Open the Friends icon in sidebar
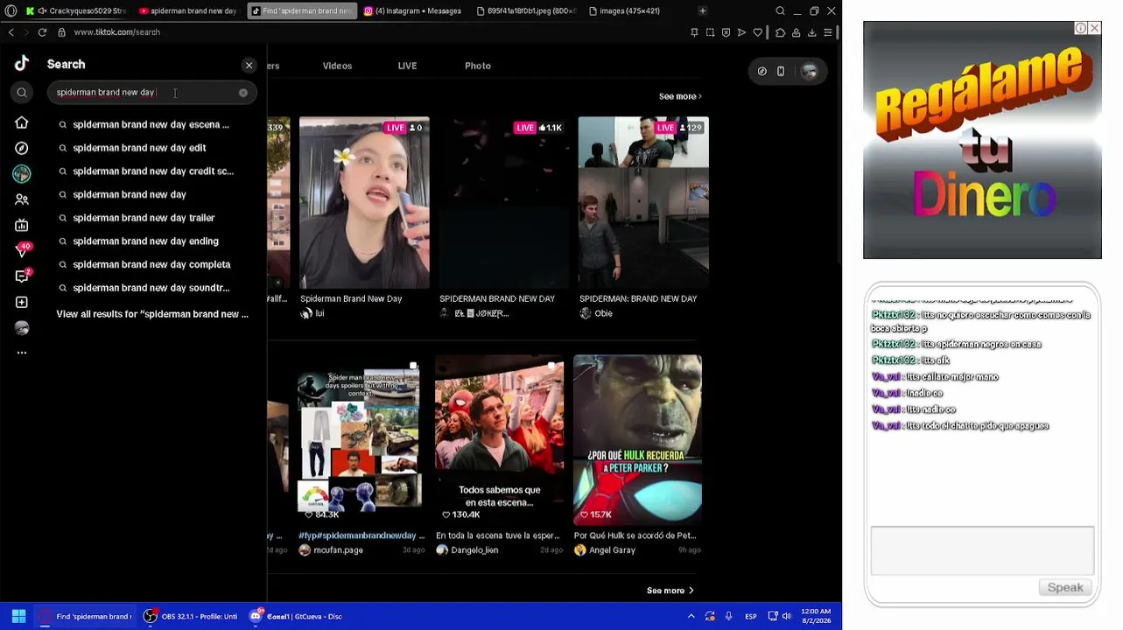 pyautogui.click(x=22, y=199)
